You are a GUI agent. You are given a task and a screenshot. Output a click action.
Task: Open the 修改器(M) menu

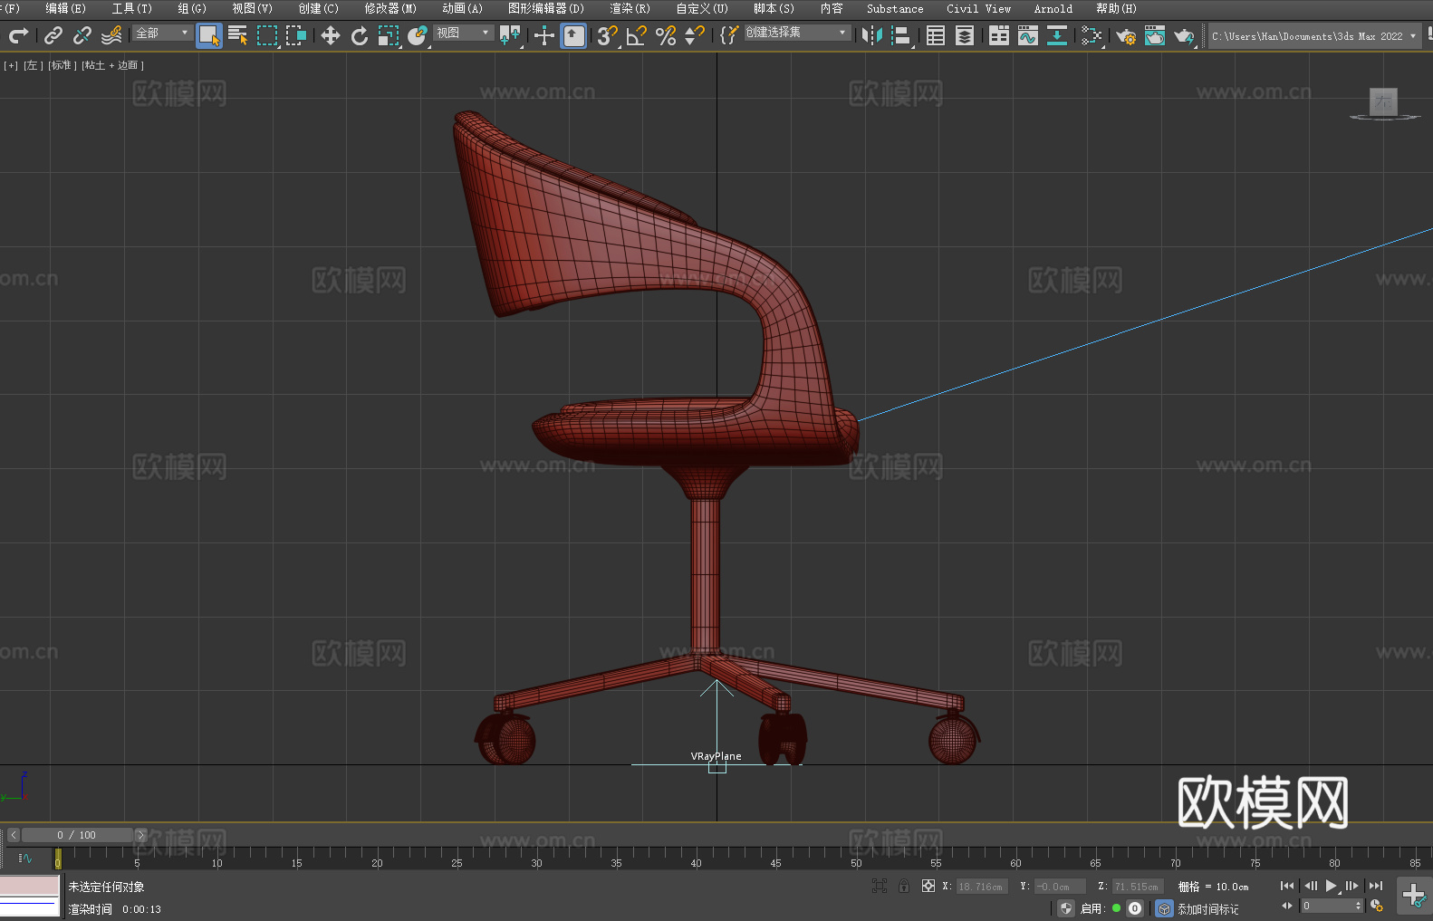(x=390, y=8)
